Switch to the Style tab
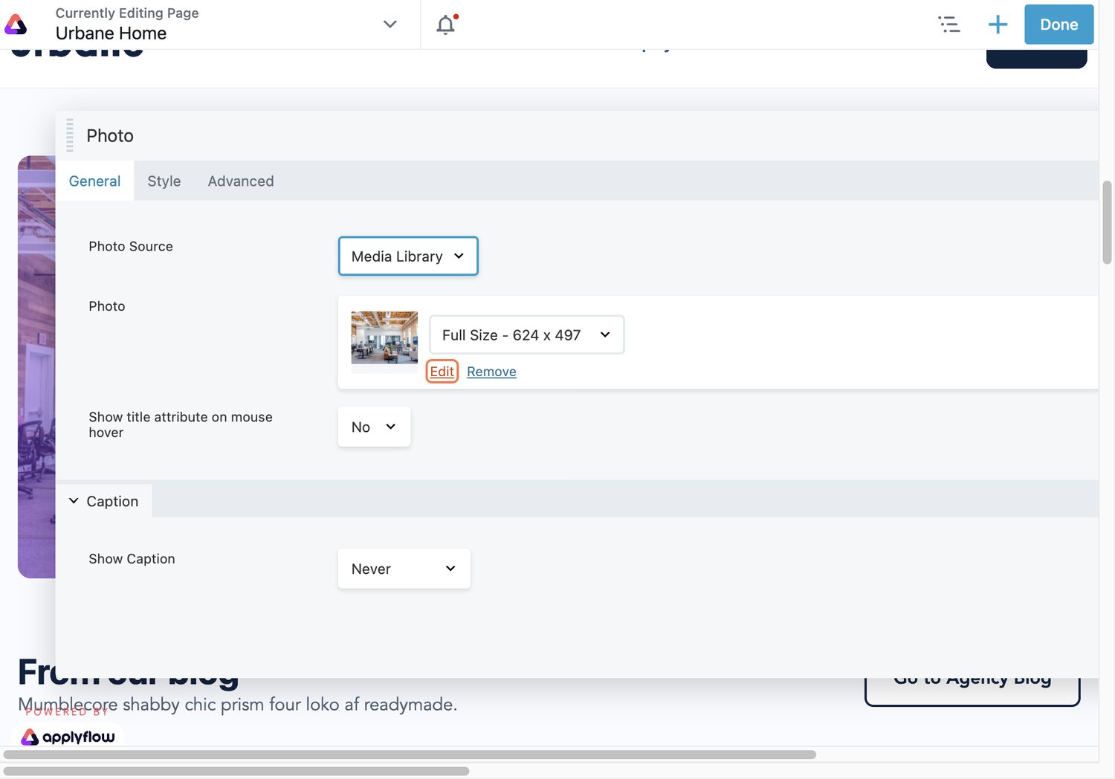Screen dimensions: 1115x779 164,181
